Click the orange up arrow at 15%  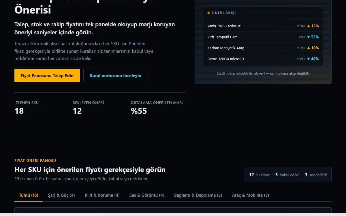coord(309,26)
